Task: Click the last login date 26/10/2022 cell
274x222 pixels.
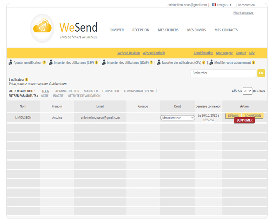Action: coord(208,118)
